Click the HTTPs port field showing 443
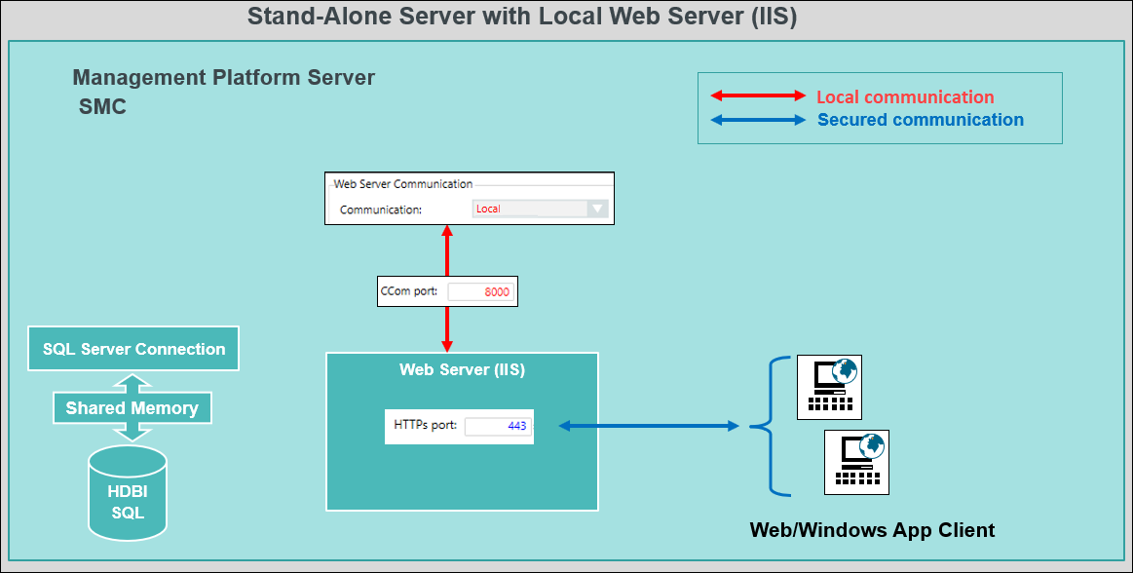Screen dimensions: 1133x573 [496, 426]
